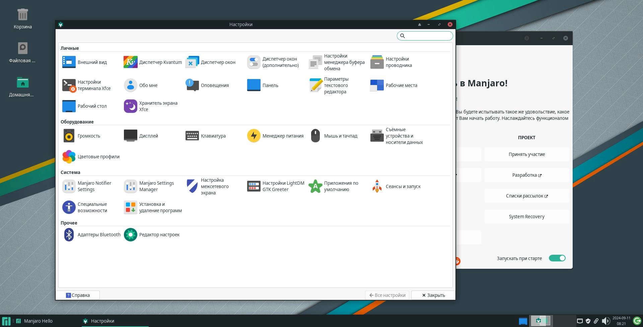
Task: Open Manjaro Settings Manager
Action: coord(149,186)
